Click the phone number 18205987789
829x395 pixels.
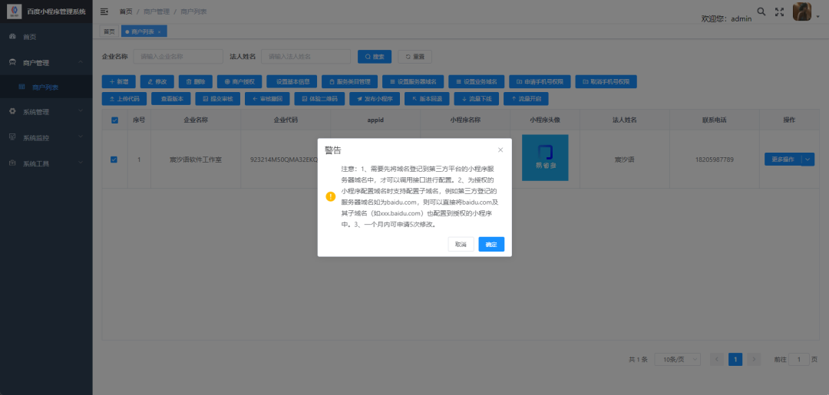[715, 160]
